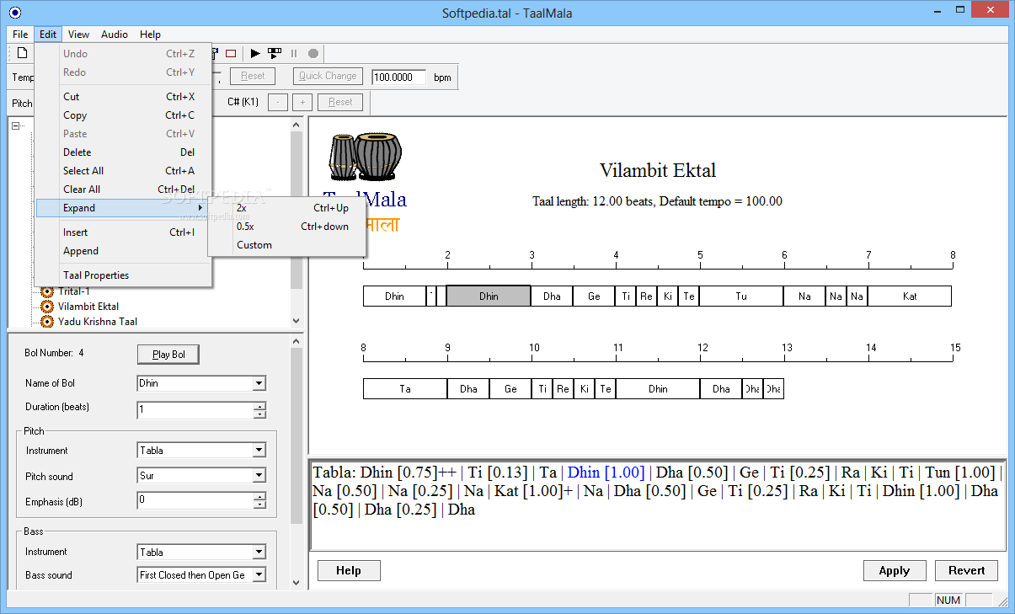The width and height of the screenshot is (1015, 614).
Task: Select Vilambit Ektal in the taal tree
Action: click(x=88, y=307)
